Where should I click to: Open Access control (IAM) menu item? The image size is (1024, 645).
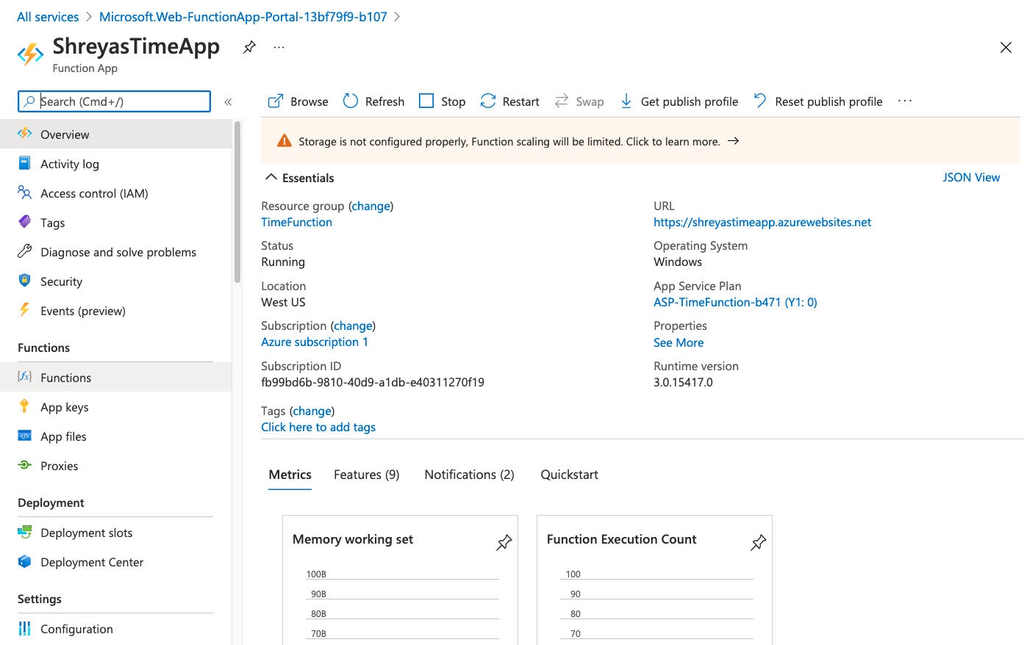115,193
